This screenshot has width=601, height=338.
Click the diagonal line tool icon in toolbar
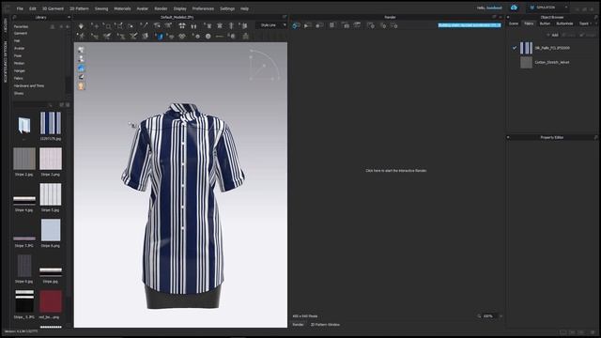pos(144,26)
